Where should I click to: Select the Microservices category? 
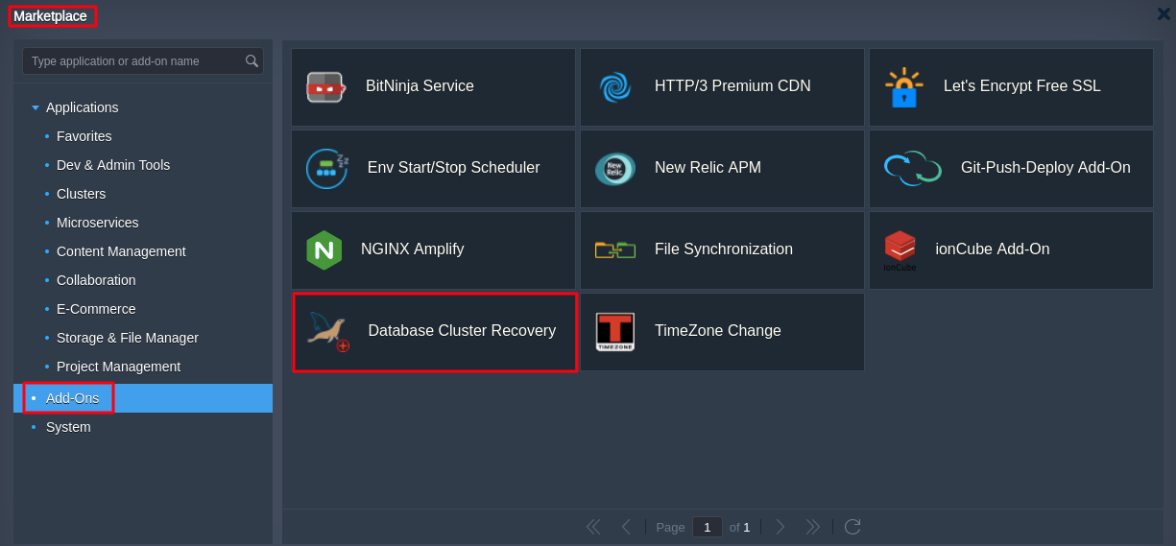point(97,223)
